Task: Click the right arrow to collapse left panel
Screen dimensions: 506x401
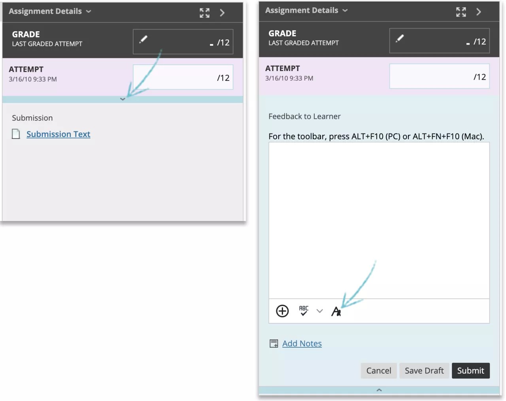Action: 222,12
